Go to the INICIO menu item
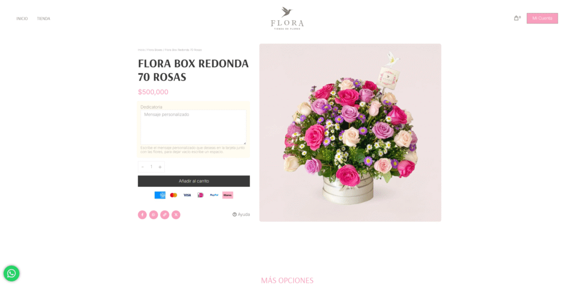 coord(22,18)
